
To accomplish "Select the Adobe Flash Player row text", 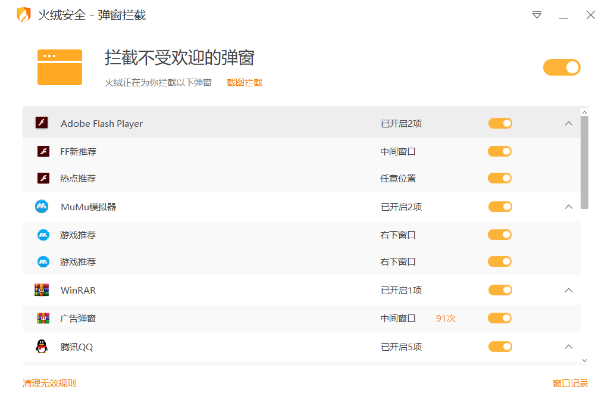I will click(x=102, y=124).
